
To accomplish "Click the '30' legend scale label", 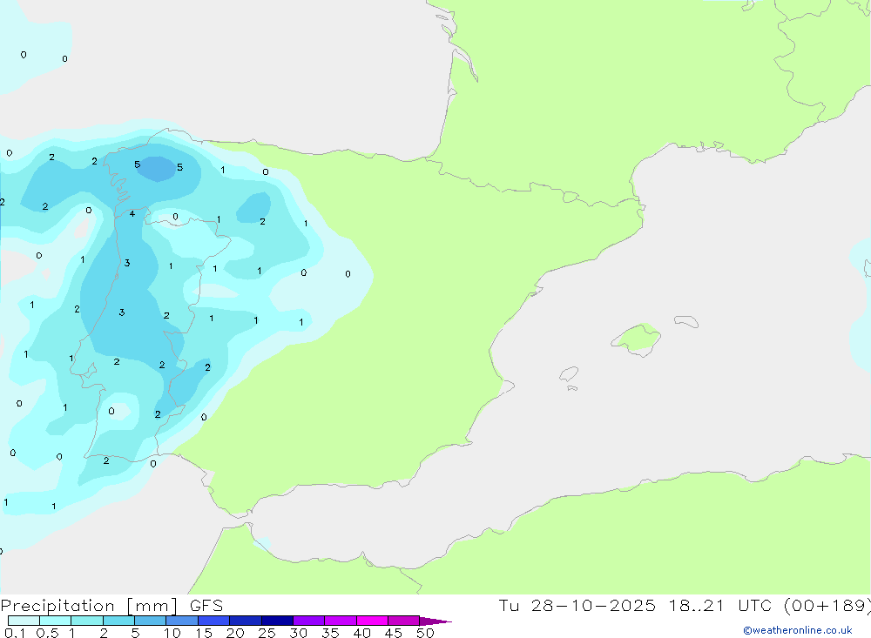I will [298, 633].
